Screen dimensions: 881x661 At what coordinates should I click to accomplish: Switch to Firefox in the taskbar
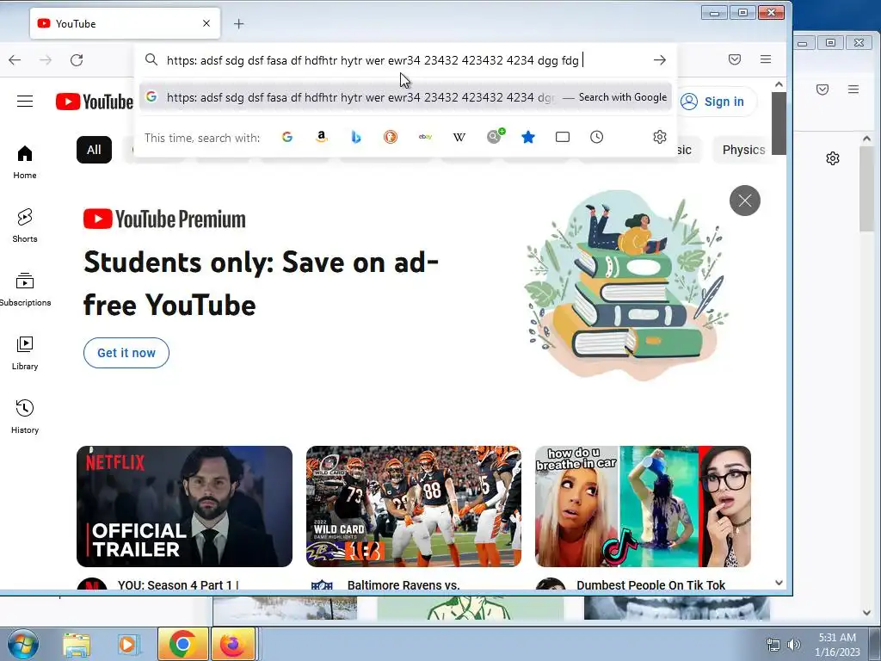(x=232, y=644)
